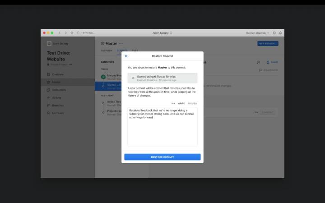Click the syncing status icon in toolbar
325x203 pixels.
tap(78, 33)
